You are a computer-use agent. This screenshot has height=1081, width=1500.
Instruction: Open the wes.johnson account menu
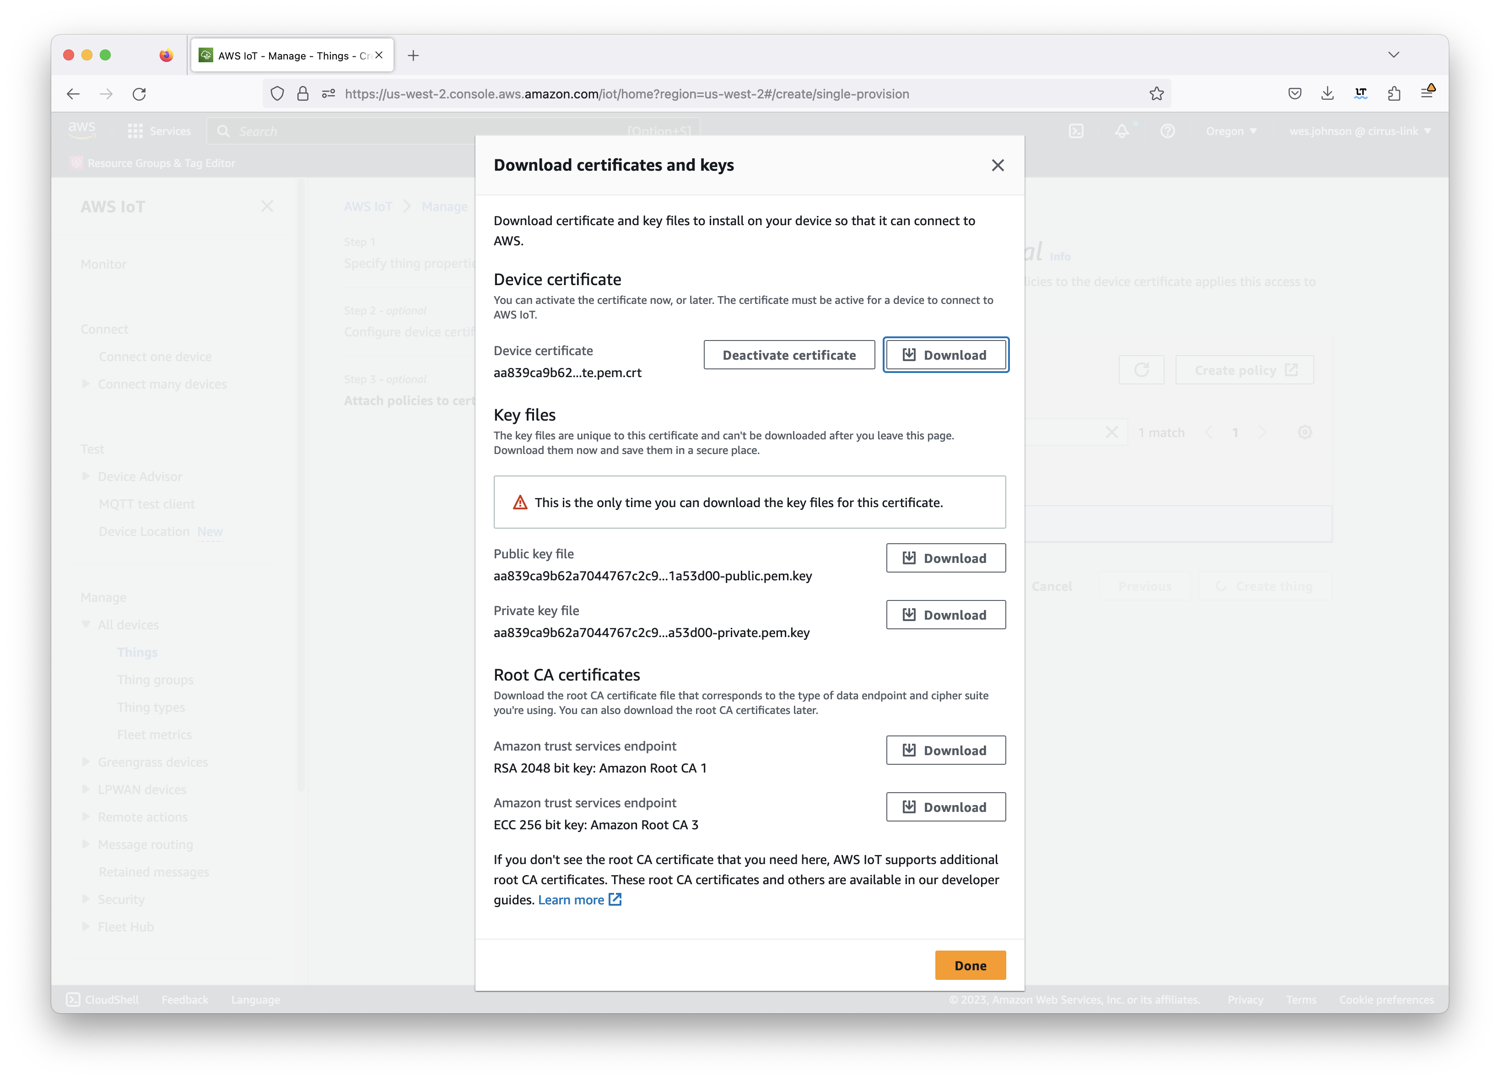1360,131
